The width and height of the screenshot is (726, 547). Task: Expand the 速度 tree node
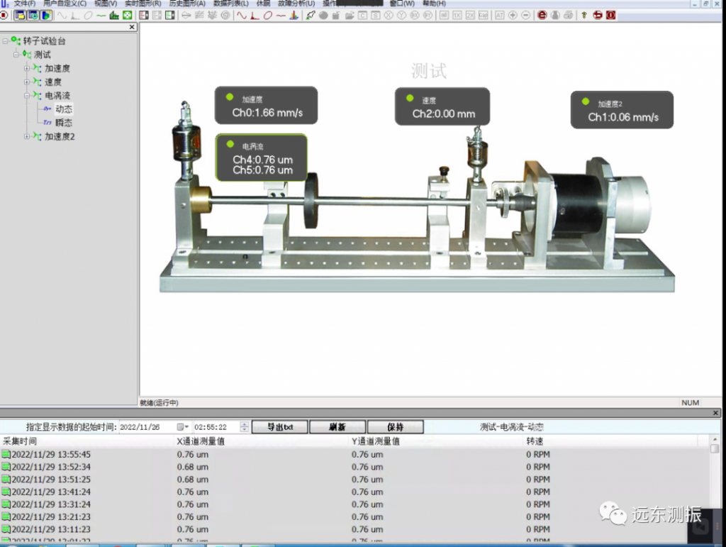pos(27,82)
